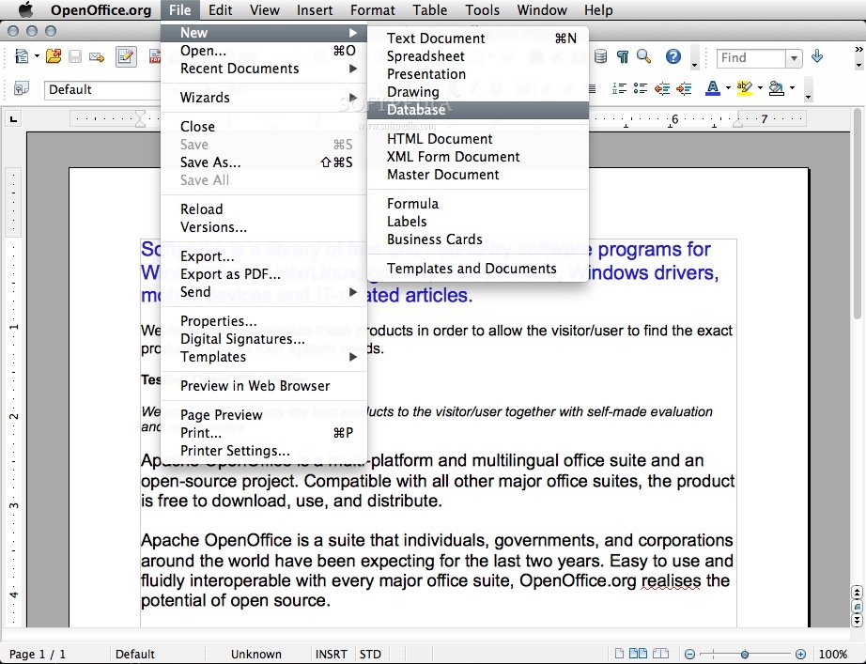Open OpenOffice Help question mark icon
866x664 pixels.
pyautogui.click(x=673, y=56)
